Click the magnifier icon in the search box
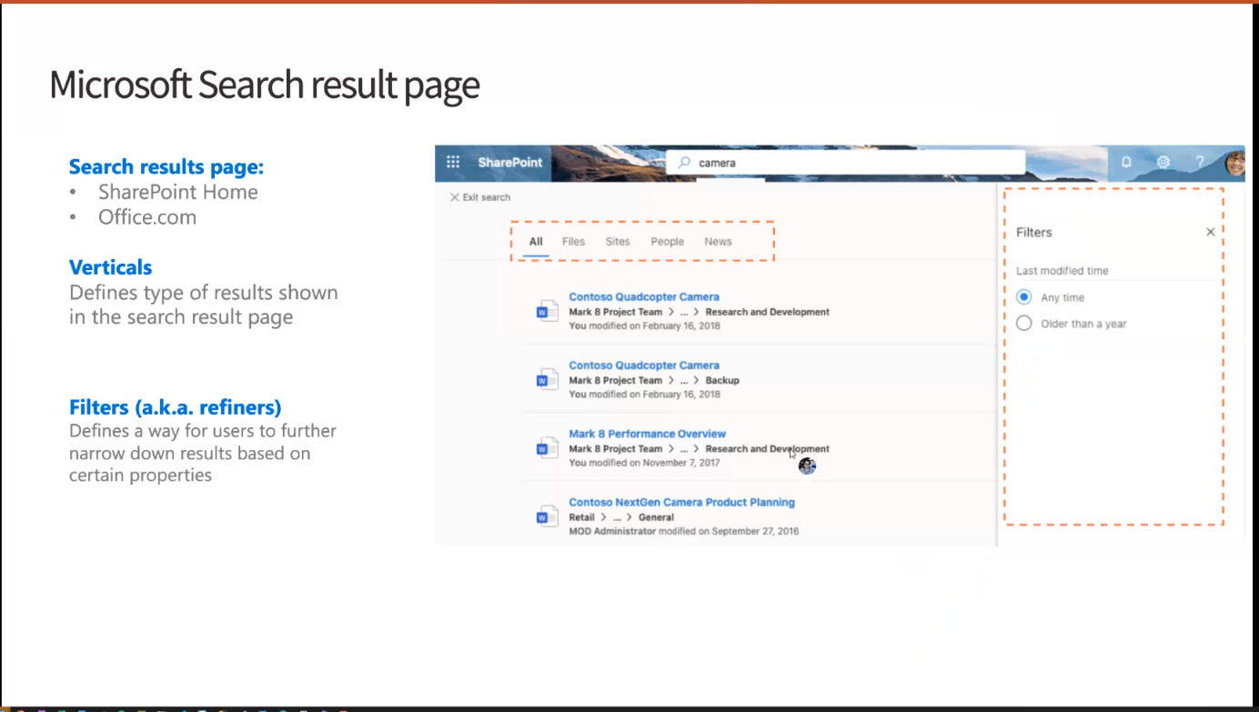This screenshot has width=1259, height=712. [682, 162]
